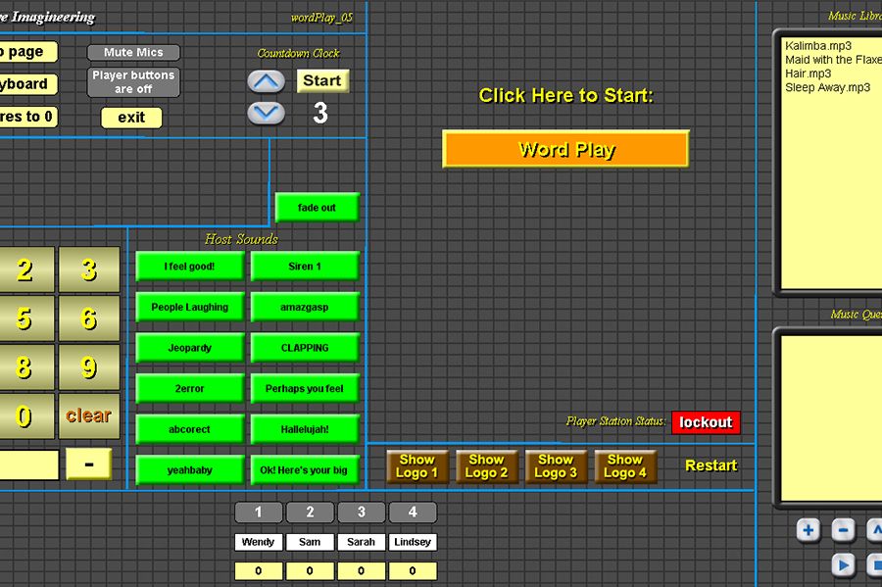
Task: Choose Sleep Away.mp3 from the library list
Action: click(827, 87)
